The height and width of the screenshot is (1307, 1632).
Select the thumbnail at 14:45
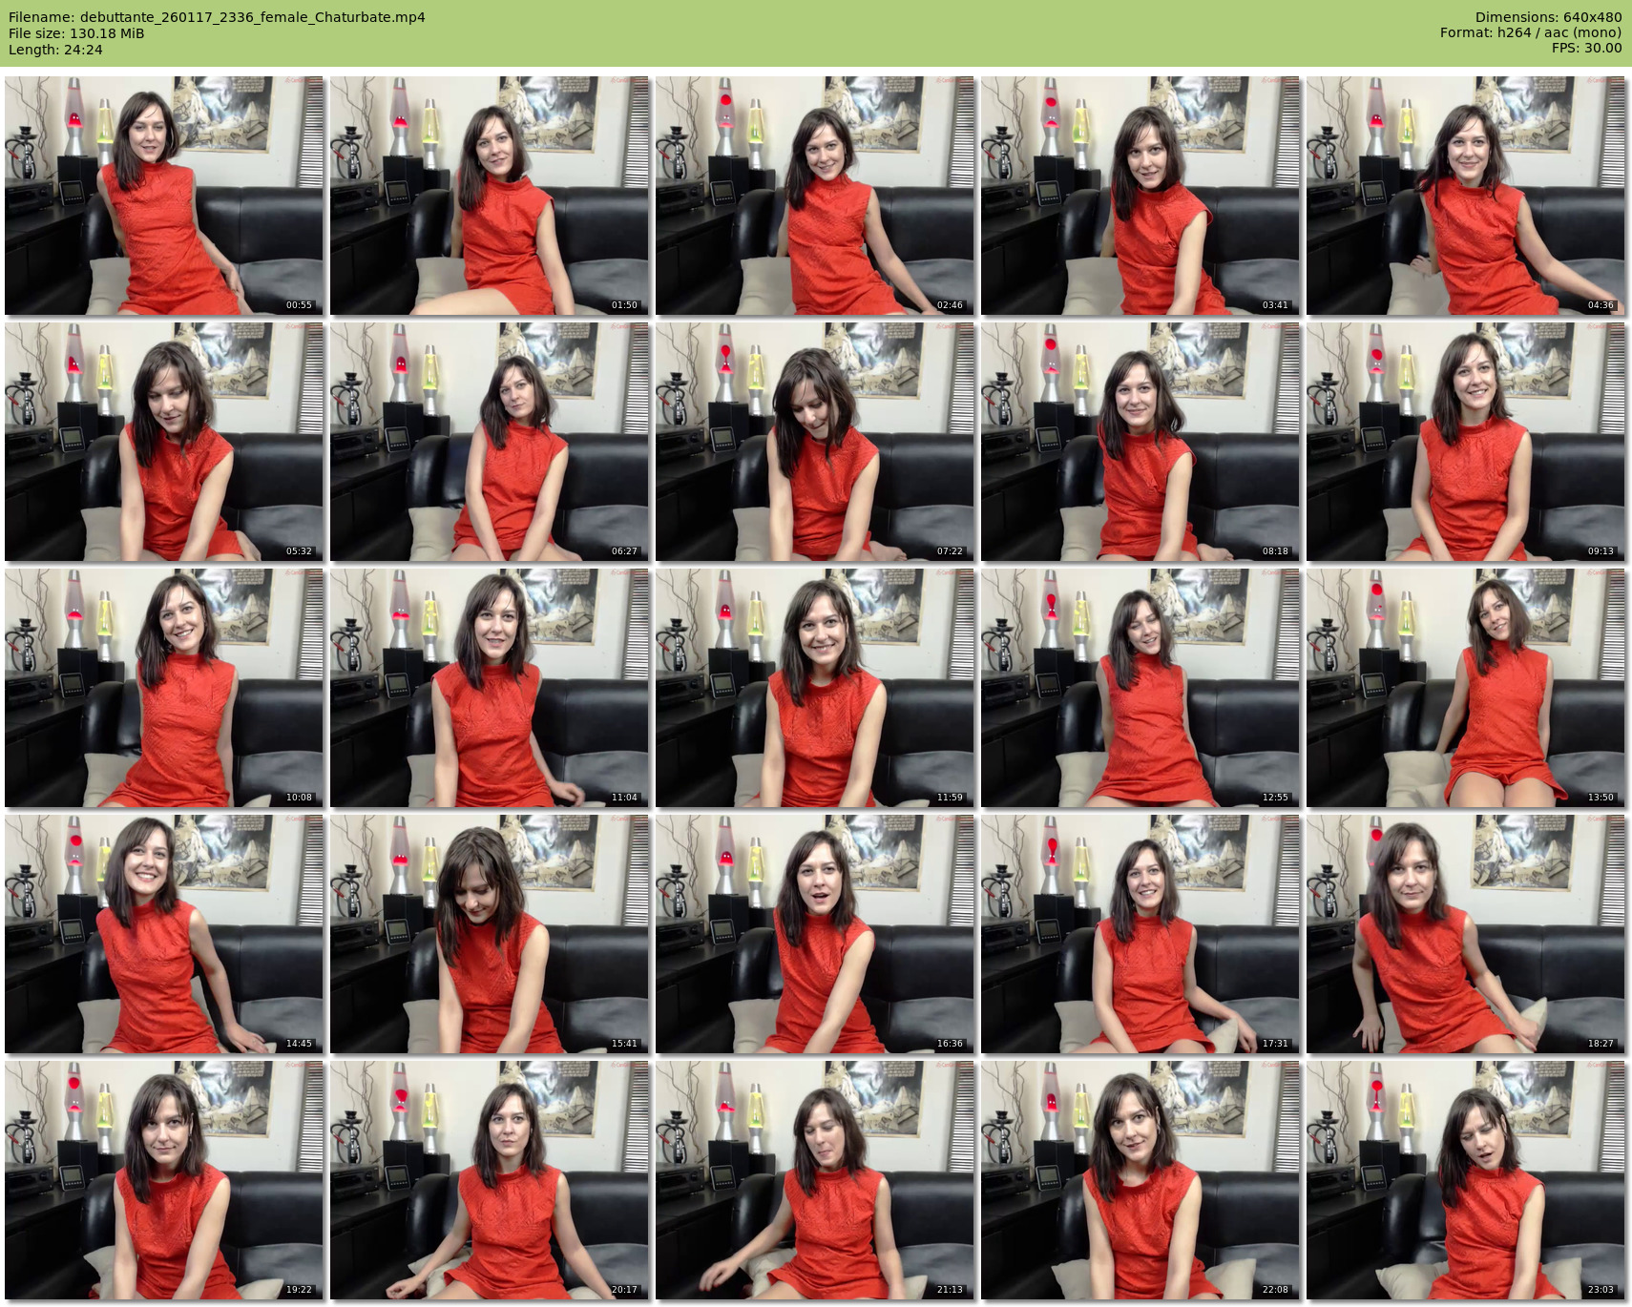[x=164, y=934]
